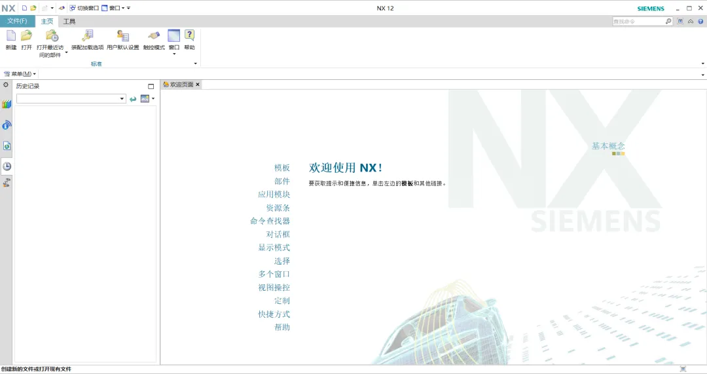Close the 欢迎页面 tab

(198, 84)
